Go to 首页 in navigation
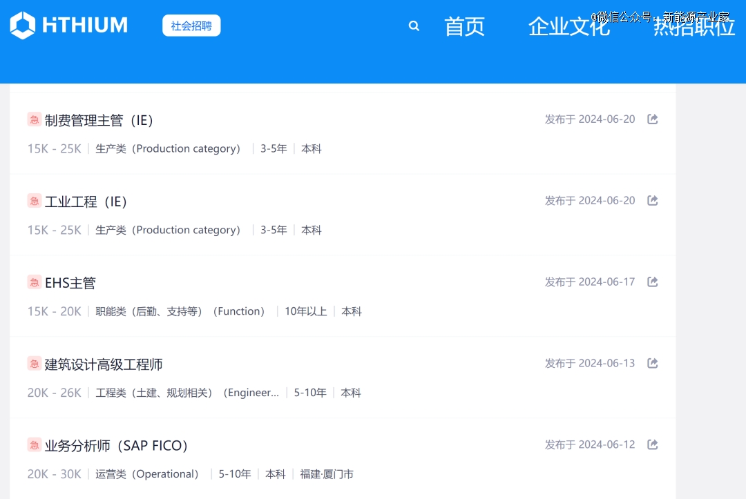Viewport: 746px width, 499px height. pyautogui.click(x=464, y=27)
